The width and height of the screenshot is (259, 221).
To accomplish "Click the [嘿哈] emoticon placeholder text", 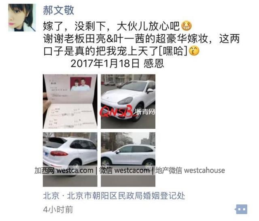I will 173,51.
